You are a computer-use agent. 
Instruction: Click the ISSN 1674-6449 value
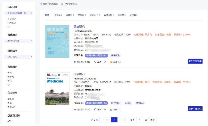106,35
